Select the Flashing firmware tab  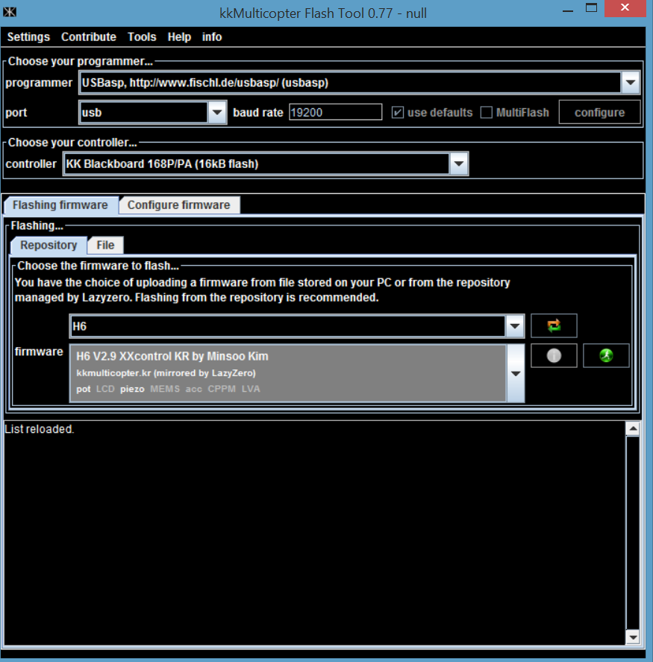tap(60, 205)
